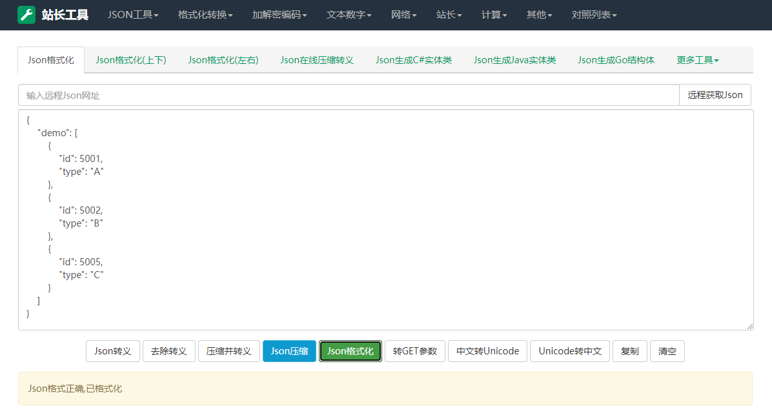Open the 加解密编码 menu
This screenshot has width=772, height=415.
click(x=279, y=14)
